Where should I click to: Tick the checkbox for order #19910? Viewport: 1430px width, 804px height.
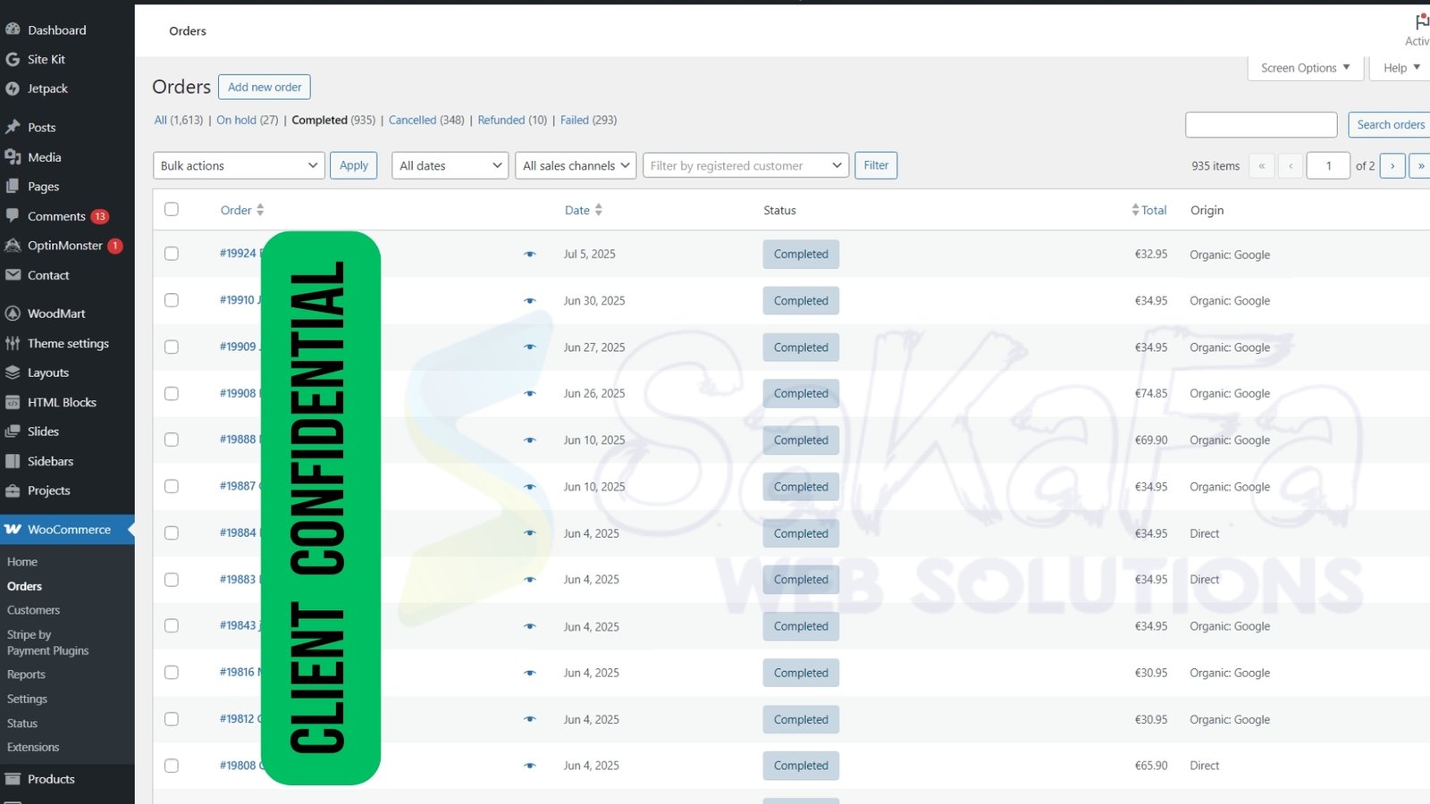172,300
